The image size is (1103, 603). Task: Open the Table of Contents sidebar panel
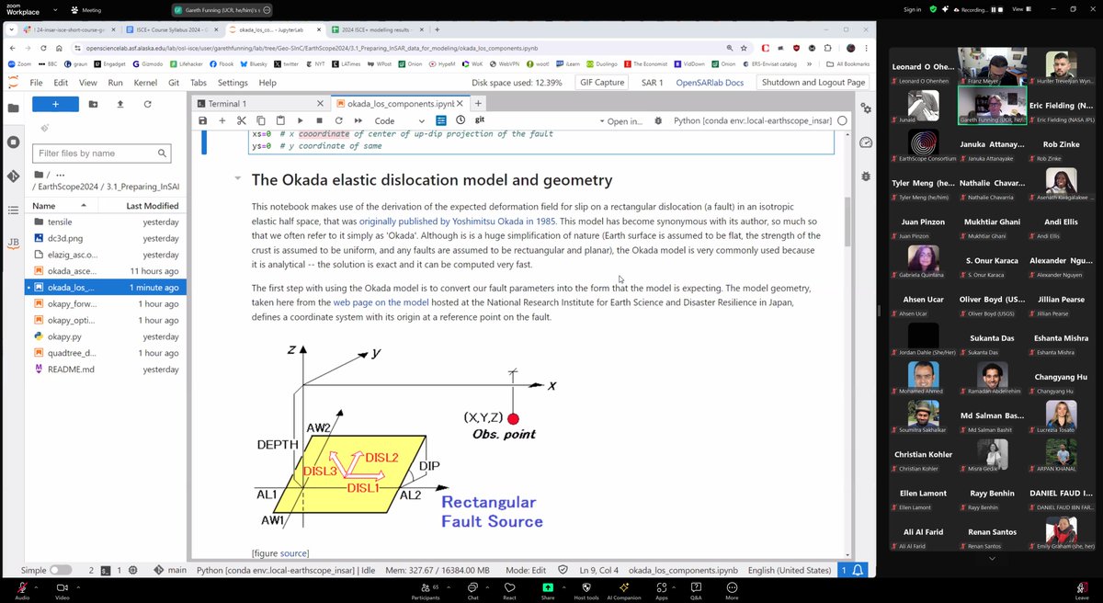[x=13, y=210]
